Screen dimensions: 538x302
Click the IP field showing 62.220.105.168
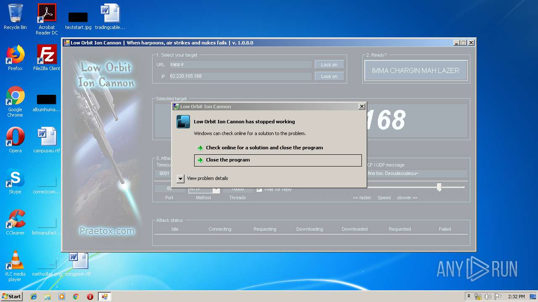240,76
